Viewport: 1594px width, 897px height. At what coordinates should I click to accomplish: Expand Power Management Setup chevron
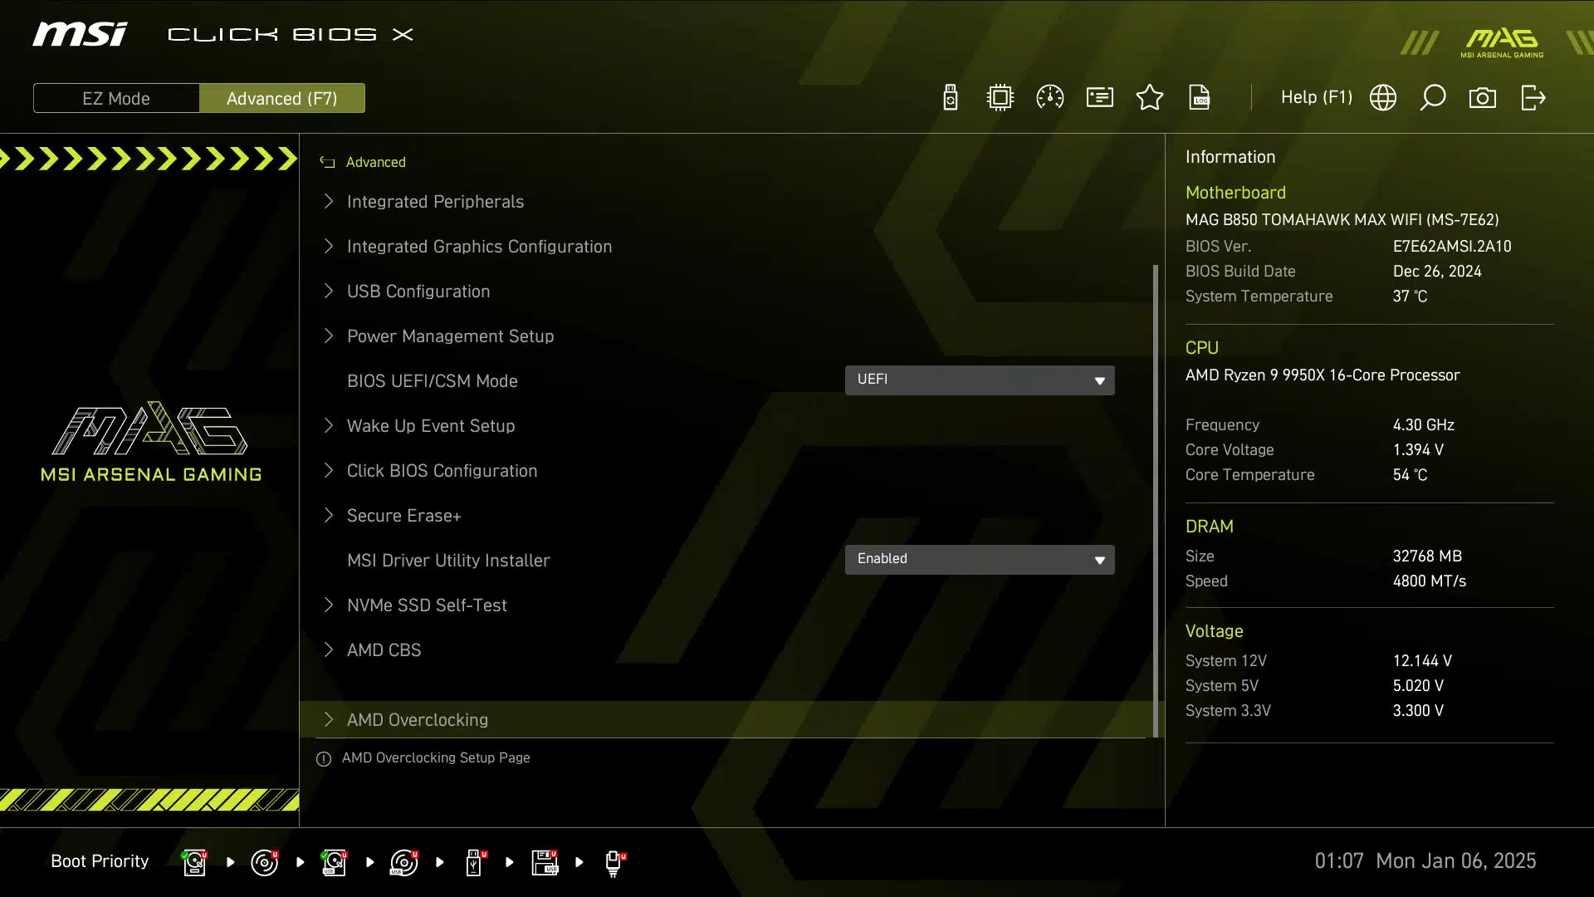pos(329,336)
